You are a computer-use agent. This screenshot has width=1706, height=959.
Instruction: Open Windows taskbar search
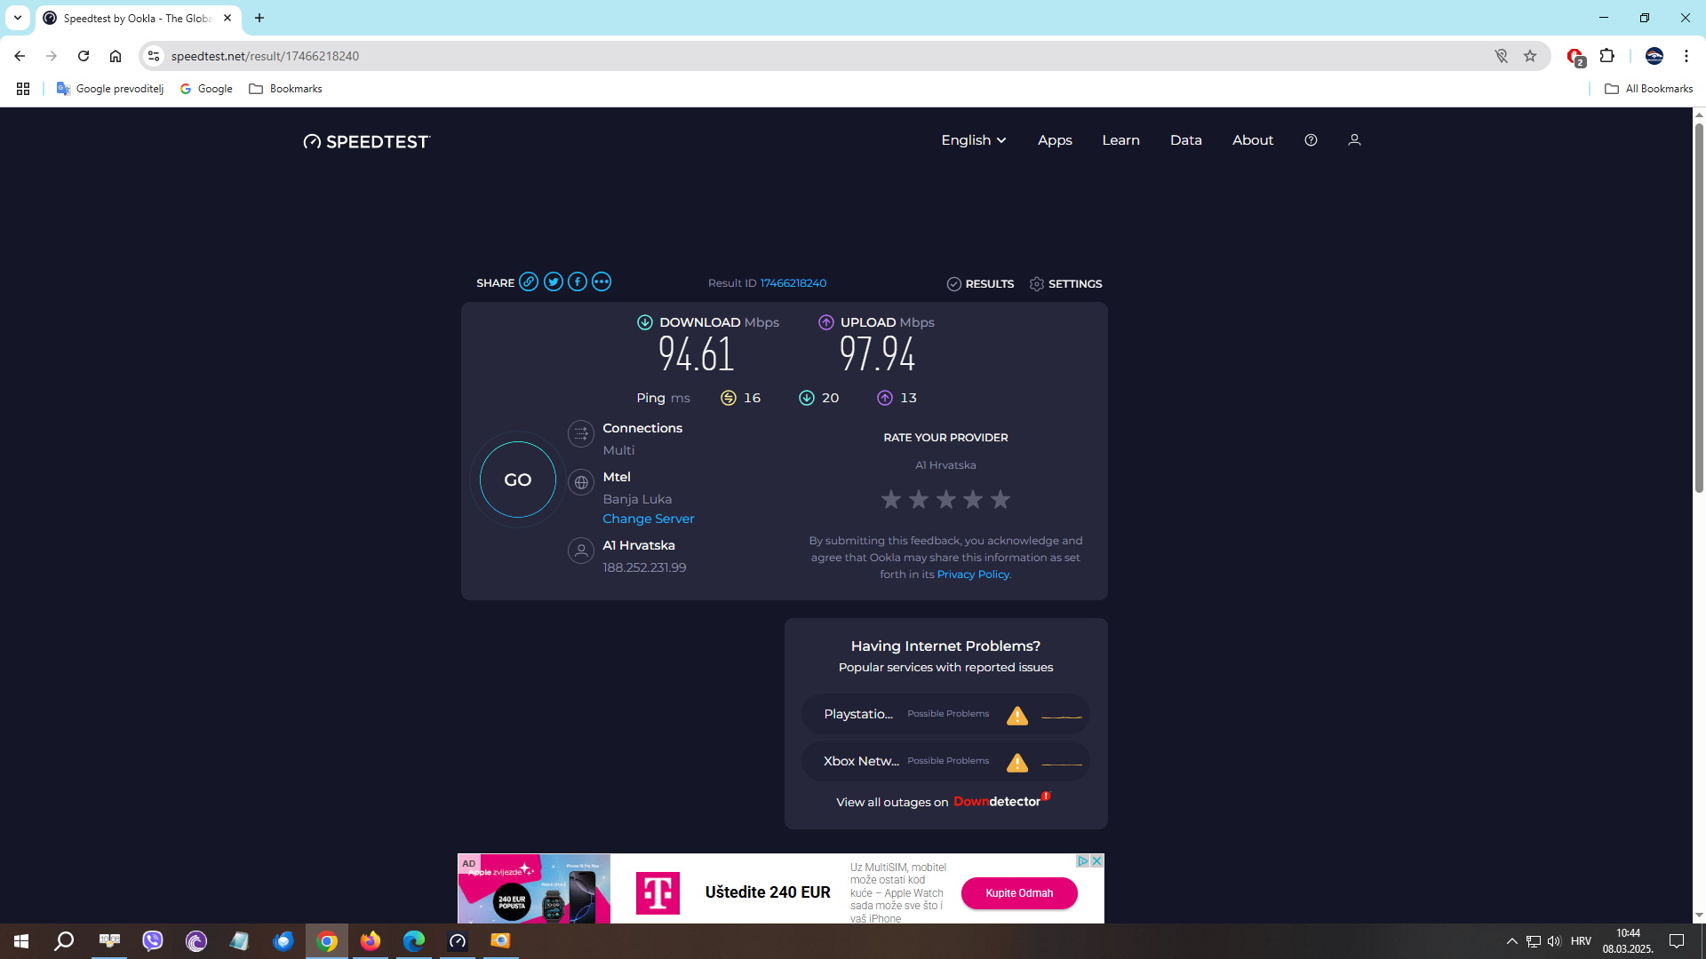(64, 941)
